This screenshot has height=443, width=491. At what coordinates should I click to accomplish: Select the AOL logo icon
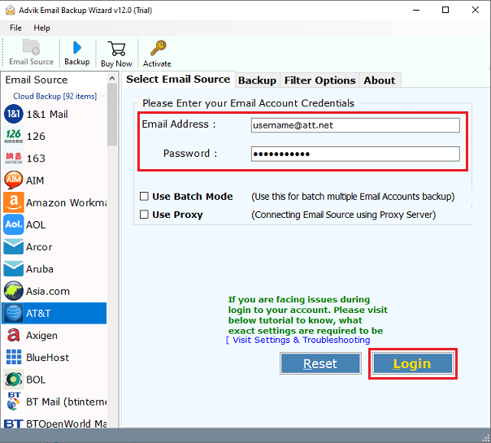14,224
